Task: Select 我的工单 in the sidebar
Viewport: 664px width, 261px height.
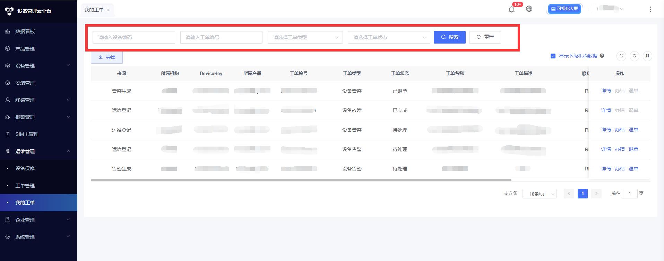Action: coord(38,203)
